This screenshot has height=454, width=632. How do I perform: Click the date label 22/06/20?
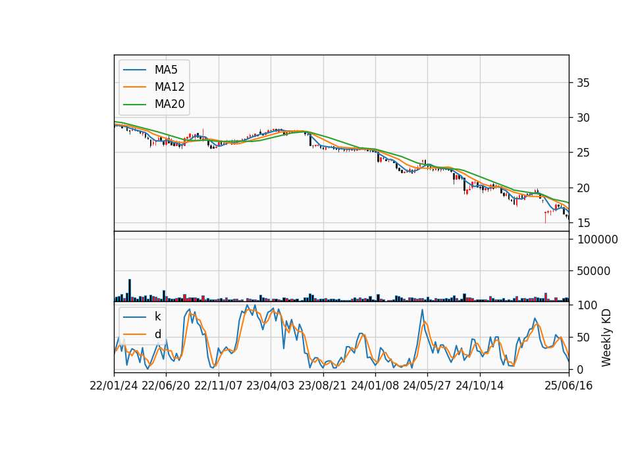[166, 386]
